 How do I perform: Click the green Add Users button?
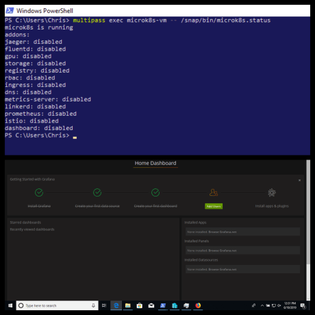[x=214, y=206]
